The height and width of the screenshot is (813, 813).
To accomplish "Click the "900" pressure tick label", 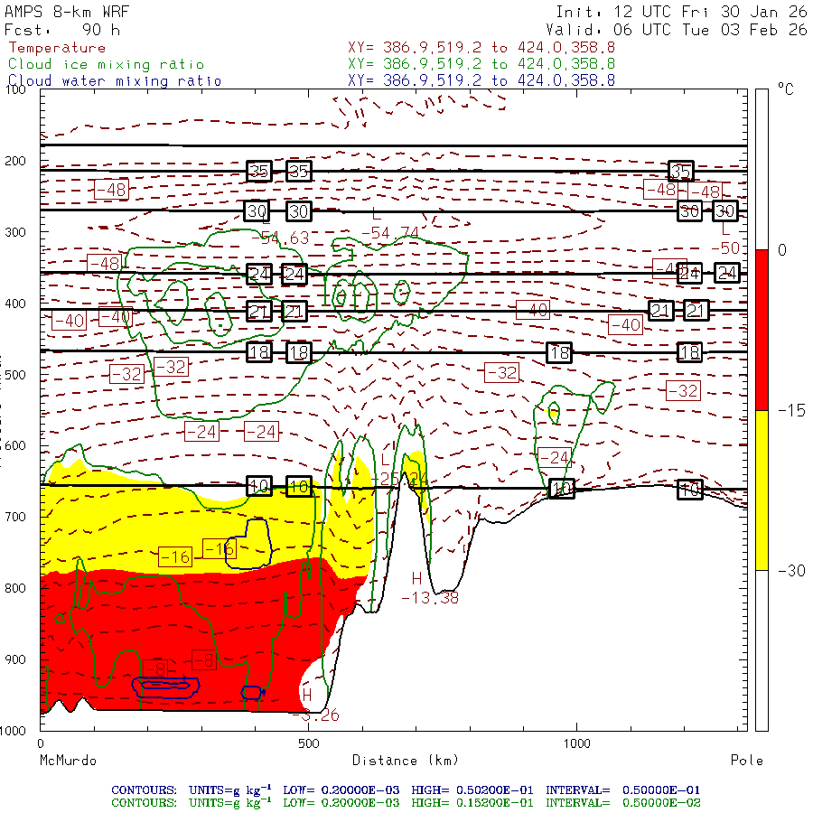I will pyautogui.click(x=15, y=659).
